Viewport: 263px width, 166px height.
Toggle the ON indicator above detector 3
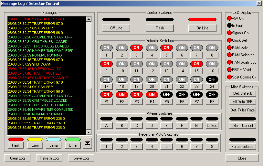136,48
